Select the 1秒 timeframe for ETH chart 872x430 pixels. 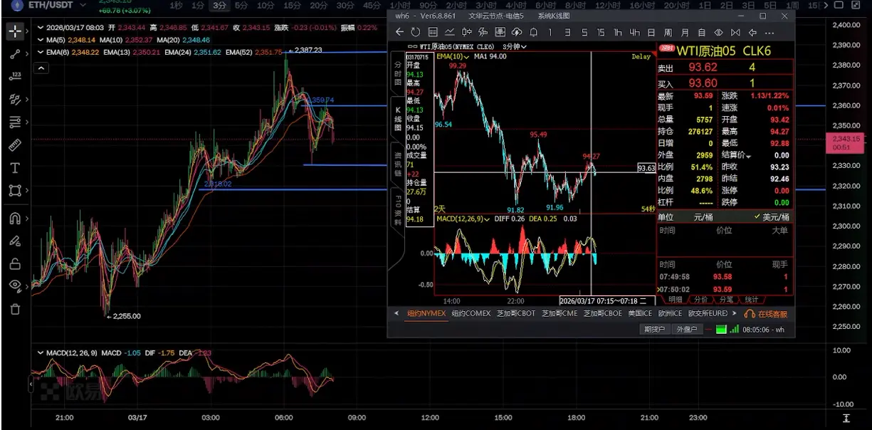tap(176, 5)
